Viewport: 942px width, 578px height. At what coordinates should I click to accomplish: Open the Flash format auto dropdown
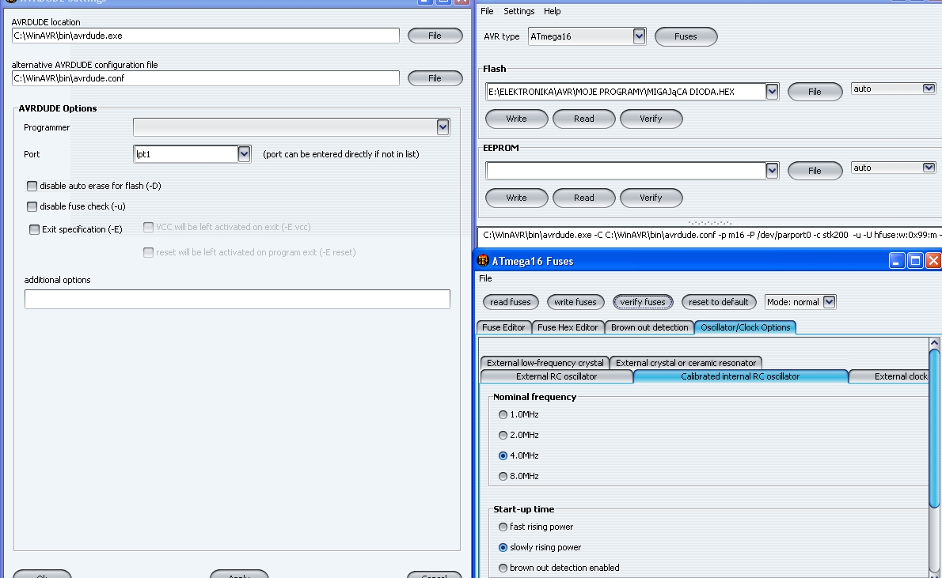pos(929,89)
